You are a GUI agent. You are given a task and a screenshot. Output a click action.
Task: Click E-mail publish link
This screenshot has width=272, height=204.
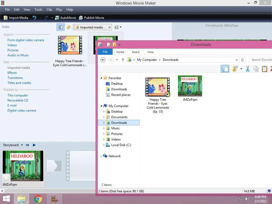click(12, 105)
